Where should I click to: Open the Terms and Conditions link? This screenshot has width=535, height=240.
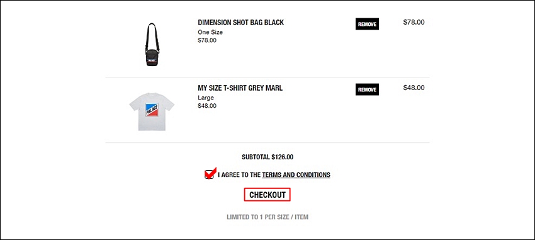point(296,174)
